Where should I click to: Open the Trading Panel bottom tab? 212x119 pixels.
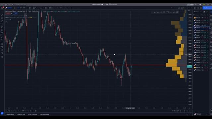click(x=44, y=114)
